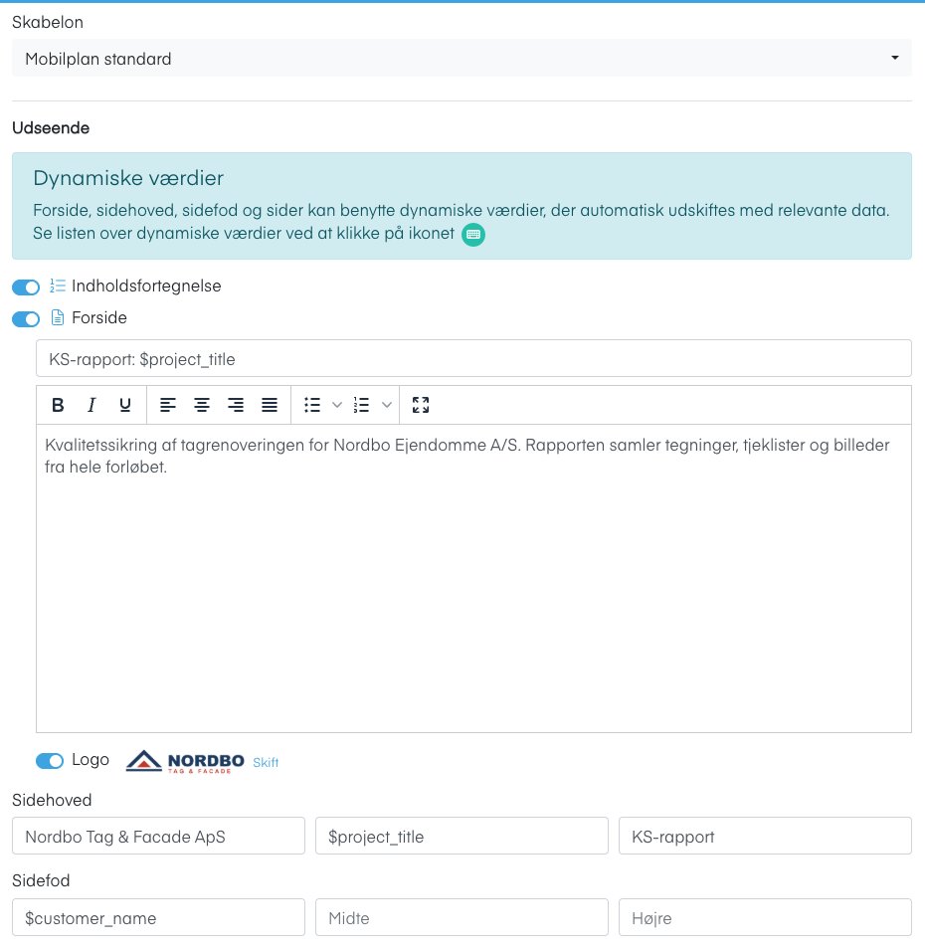Click the Nordbo logo thumbnail
The width and height of the screenshot is (925, 951).
click(x=185, y=762)
